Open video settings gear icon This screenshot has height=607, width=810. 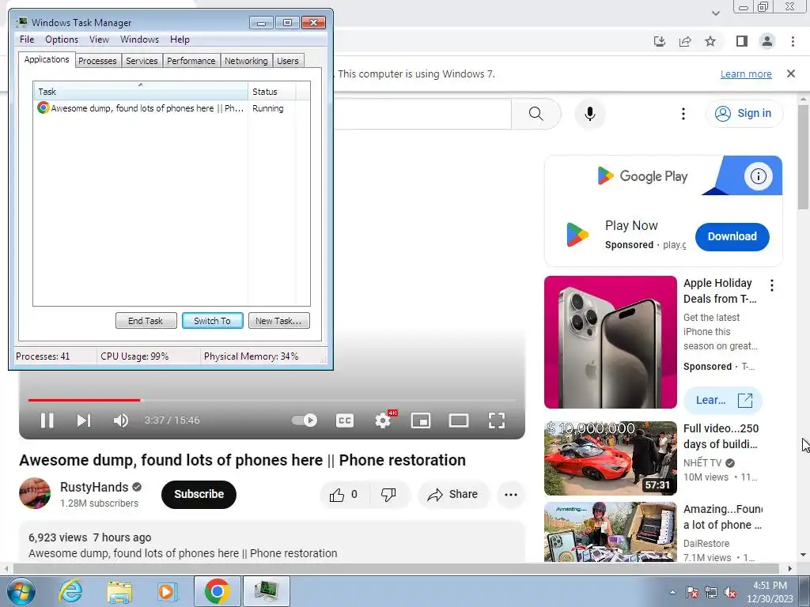pyautogui.click(x=383, y=420)
